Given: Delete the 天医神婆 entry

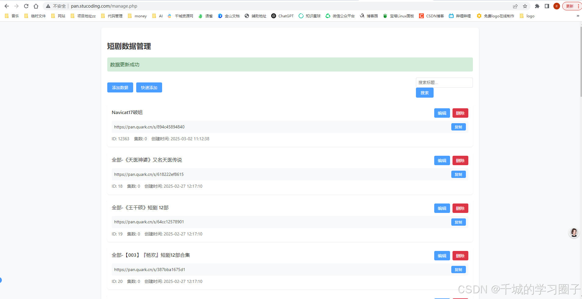Looking at the screenshot, I should click(x=460, y=161).
